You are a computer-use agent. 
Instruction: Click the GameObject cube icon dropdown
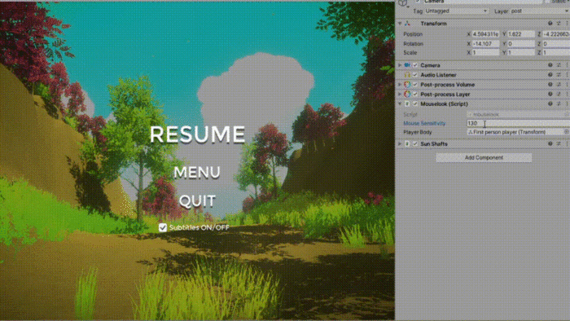(x=403, y=3)
